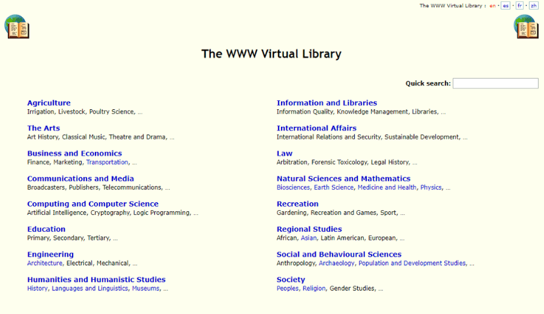Follow the Transportation link under Business
544x314 pixels.
pos(107,162)
